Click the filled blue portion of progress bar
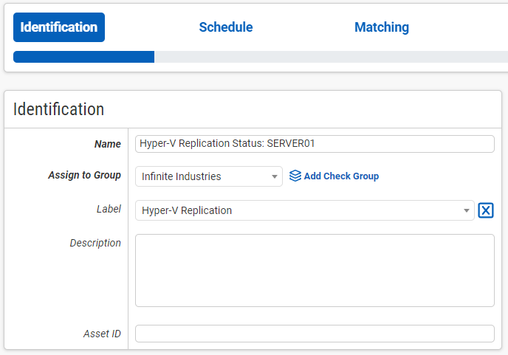The image size is (508, 355). [x=83, y=57]
